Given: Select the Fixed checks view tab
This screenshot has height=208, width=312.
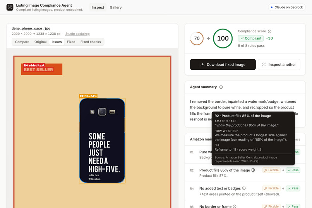Looking at the screenshot, I should [91, 42].
